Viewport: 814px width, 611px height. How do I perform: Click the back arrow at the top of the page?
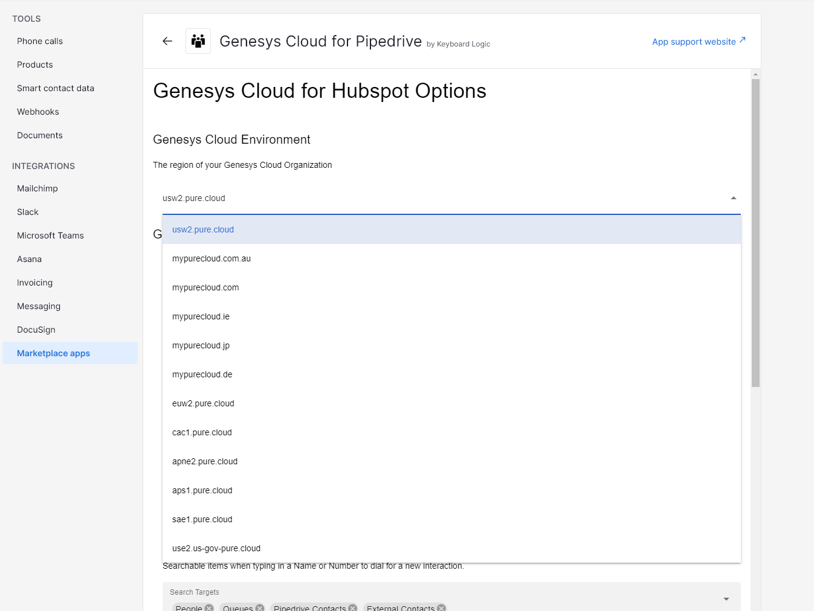click(x=167, y=41)
